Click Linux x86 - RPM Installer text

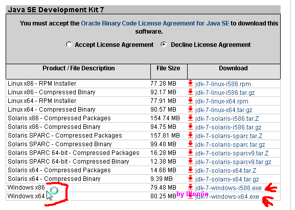(x=42, y=84)
